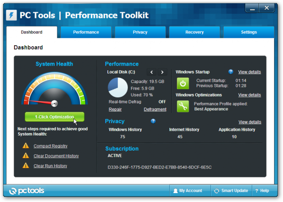Image resolution: width=283 pixels, height=202 pixels.
Task: View details for Windows Startup
Action: pos(250,72)
